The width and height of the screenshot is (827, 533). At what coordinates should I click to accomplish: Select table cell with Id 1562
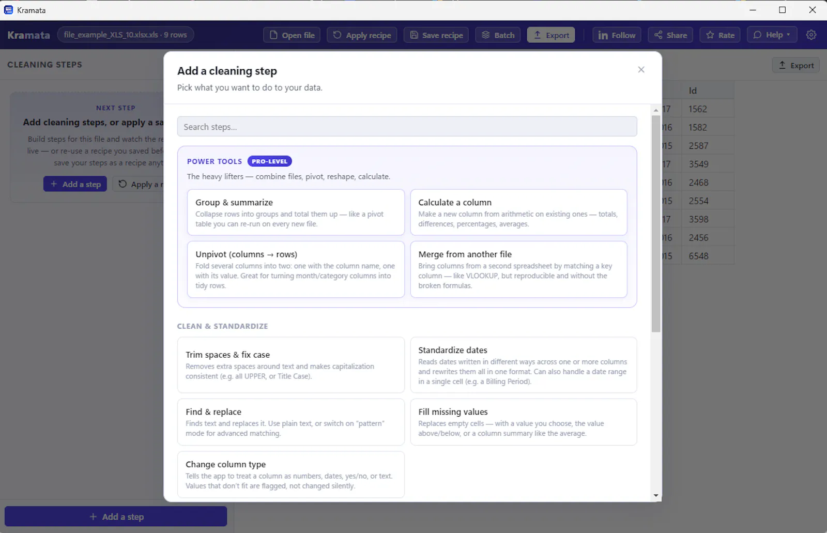708,109
